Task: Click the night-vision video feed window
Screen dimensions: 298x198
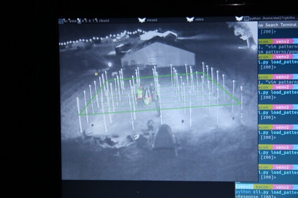Action: pyautogui.click(x=159, y=101)
